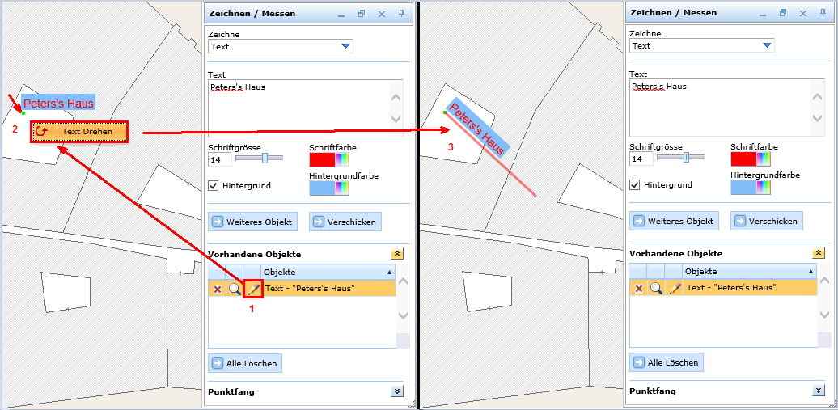The height and width of the screenshot is (410, 838).
Task: Choose Text Drehen from the map popup
Action: (79, 131)
